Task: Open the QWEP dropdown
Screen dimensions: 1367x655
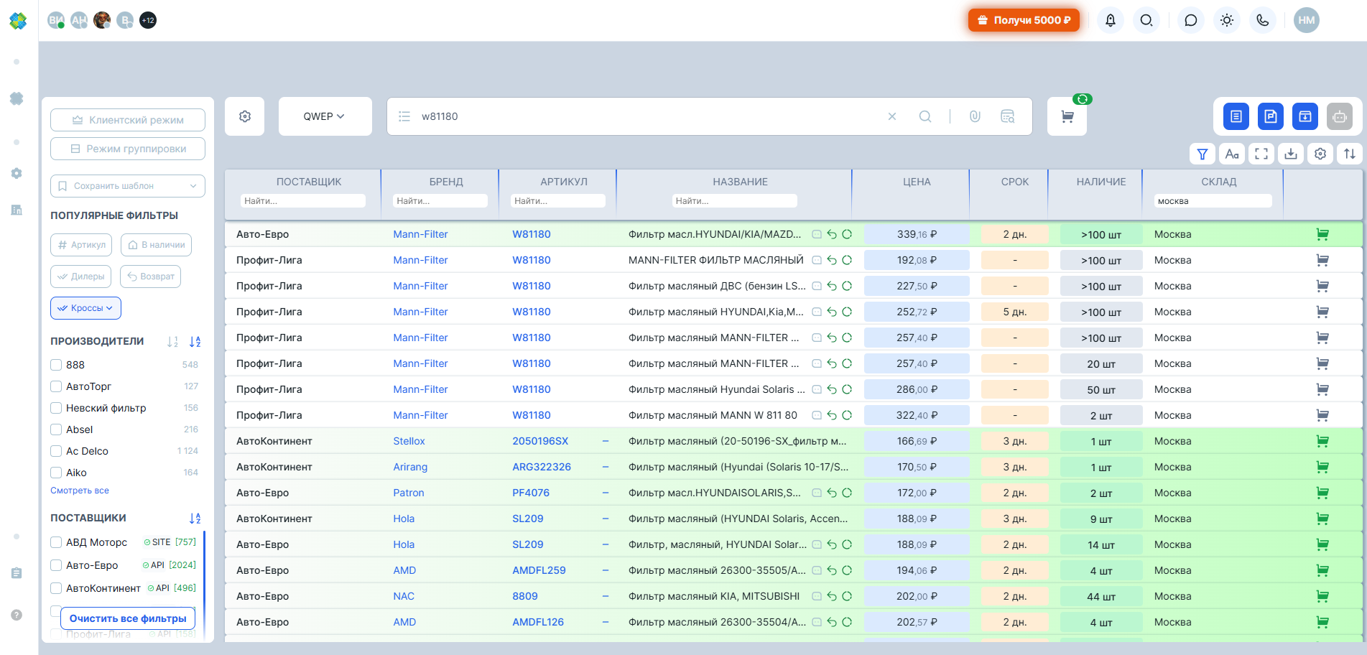Action: point(325,116)
